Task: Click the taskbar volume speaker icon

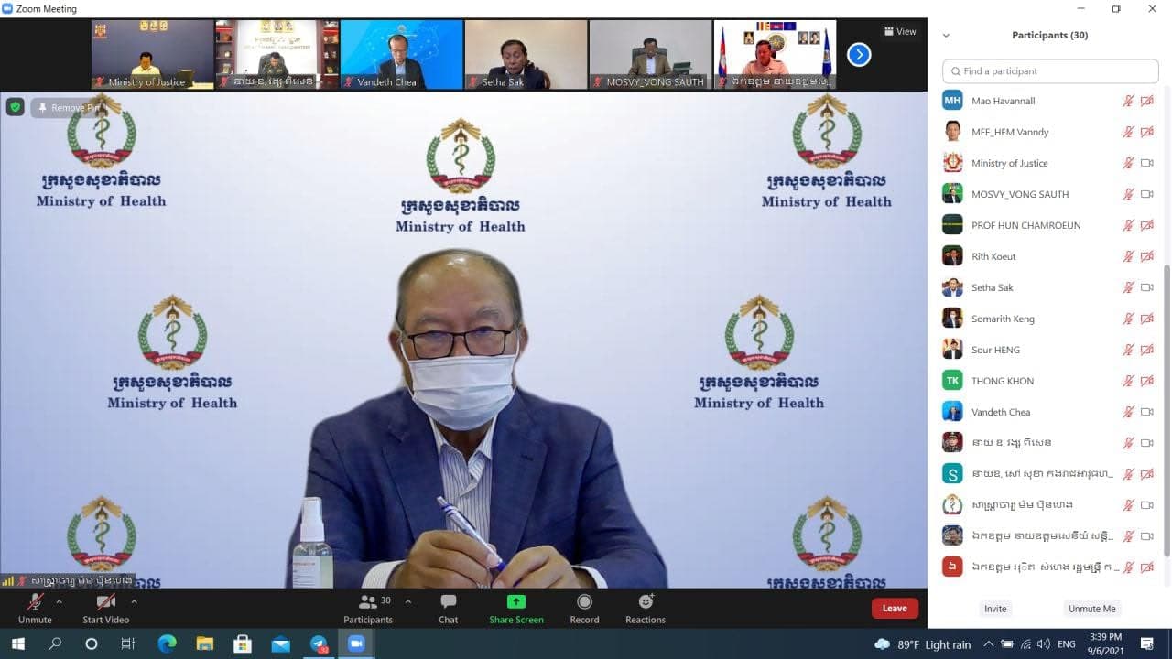Action: [x=1044, y=644]
